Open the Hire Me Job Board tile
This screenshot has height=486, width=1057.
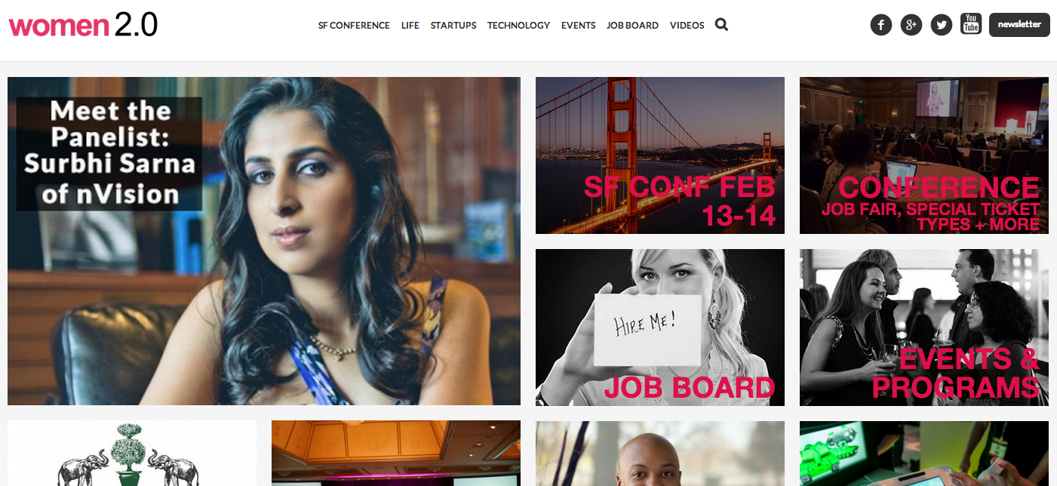tap(660, 328)
